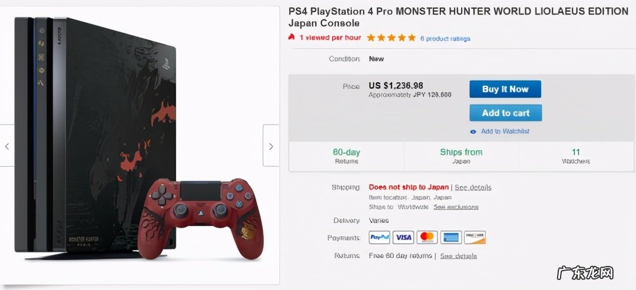Click the red flame popularity icon
This screenshot has width=636, height=290.
coord(291,38)
